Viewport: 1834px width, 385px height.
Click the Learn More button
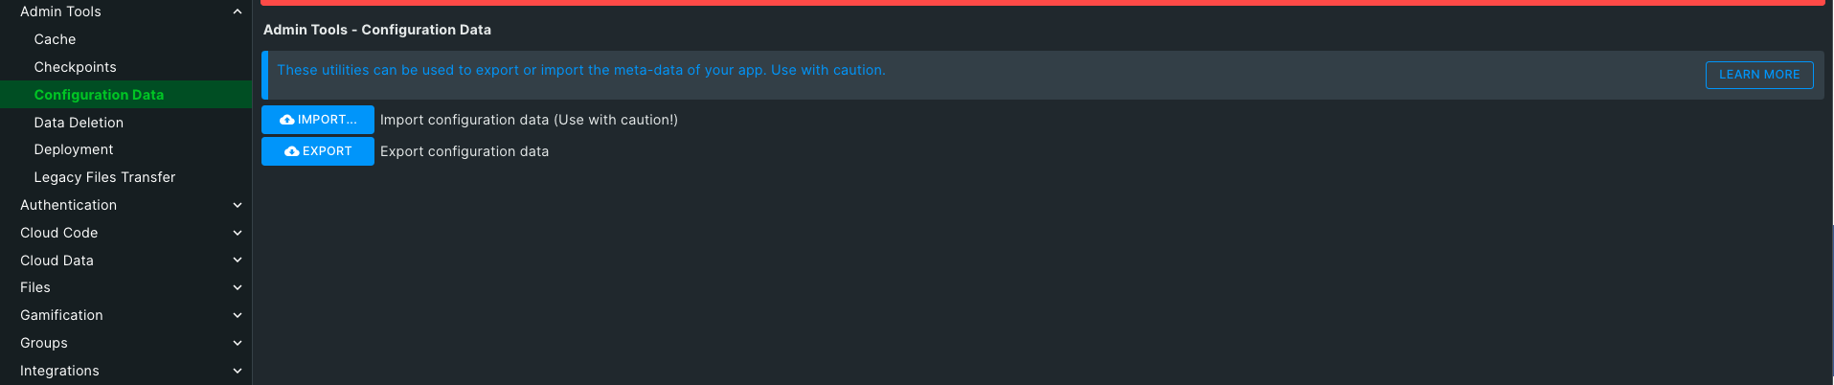[1759, 75]
